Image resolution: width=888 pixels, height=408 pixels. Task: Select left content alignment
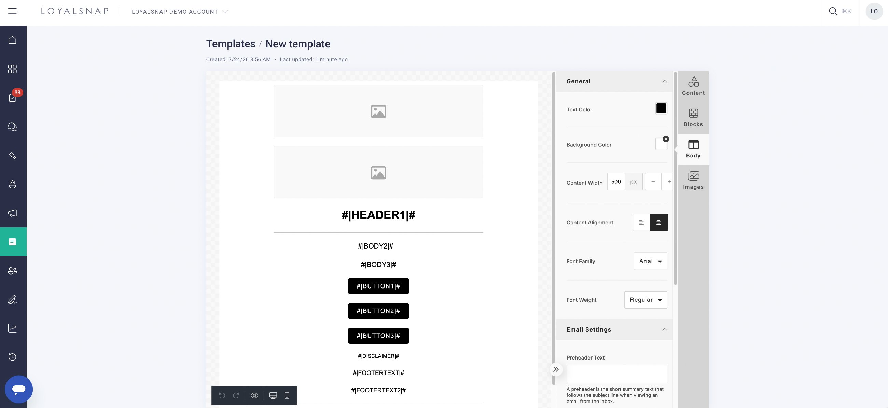(641, 222)
